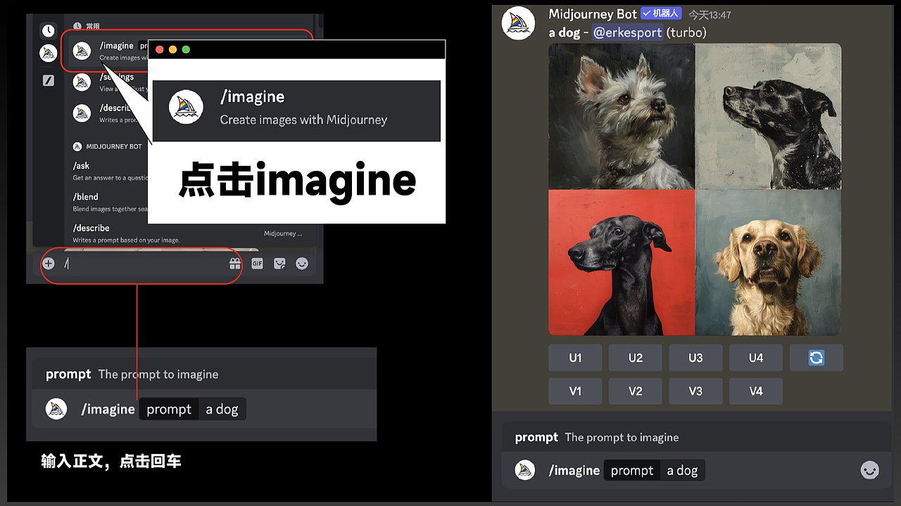901x506 pixels.
Task: Click 'a dog' prompt field in the left prompt box
Action: point(222,409)
